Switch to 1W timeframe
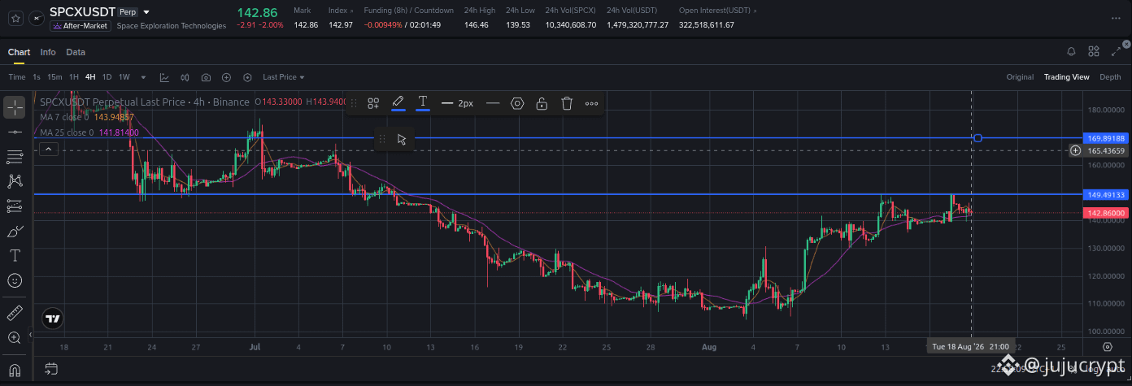 (124, 77)
